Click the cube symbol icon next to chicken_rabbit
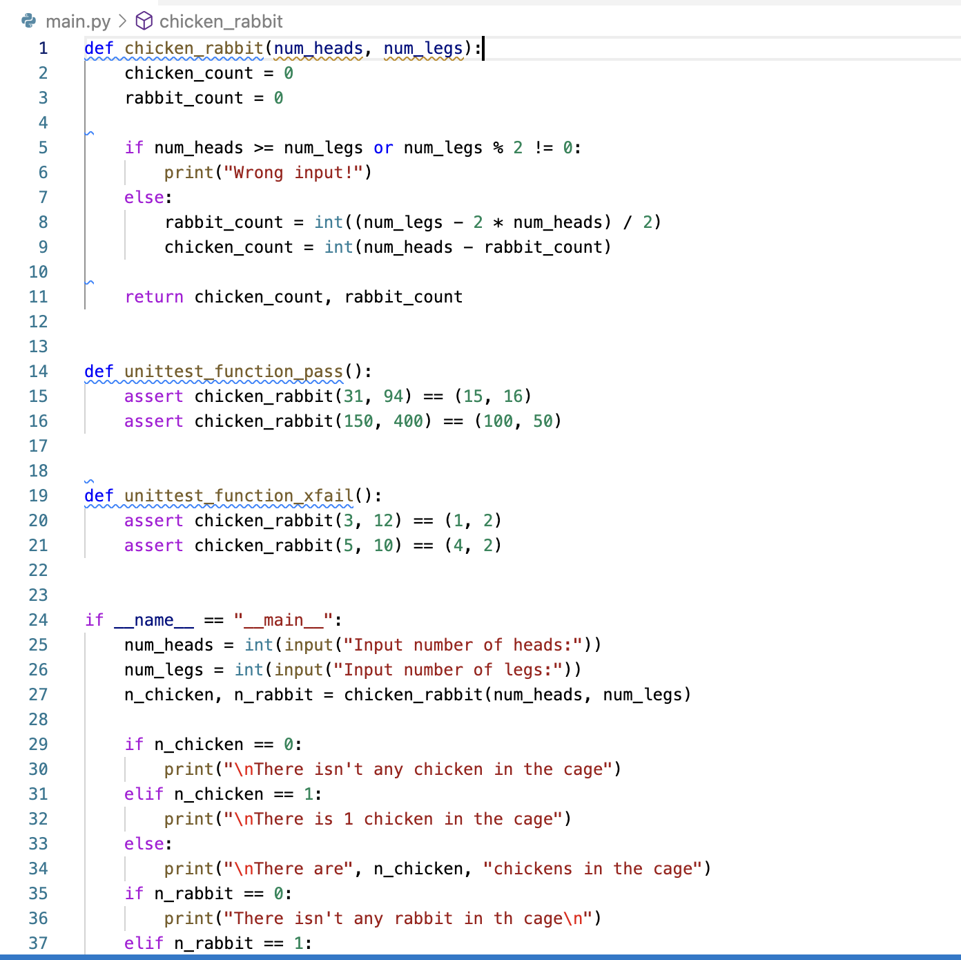Image resolution: width=961 pixels, height=960 pixels. click(x=144, y=21)
